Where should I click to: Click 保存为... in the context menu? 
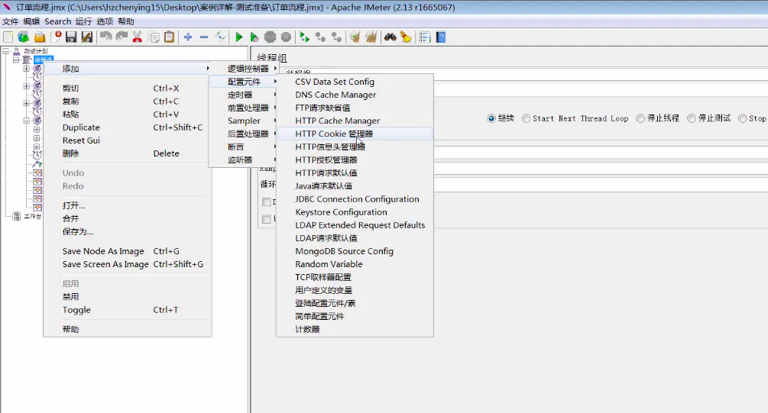click(128, 231)
